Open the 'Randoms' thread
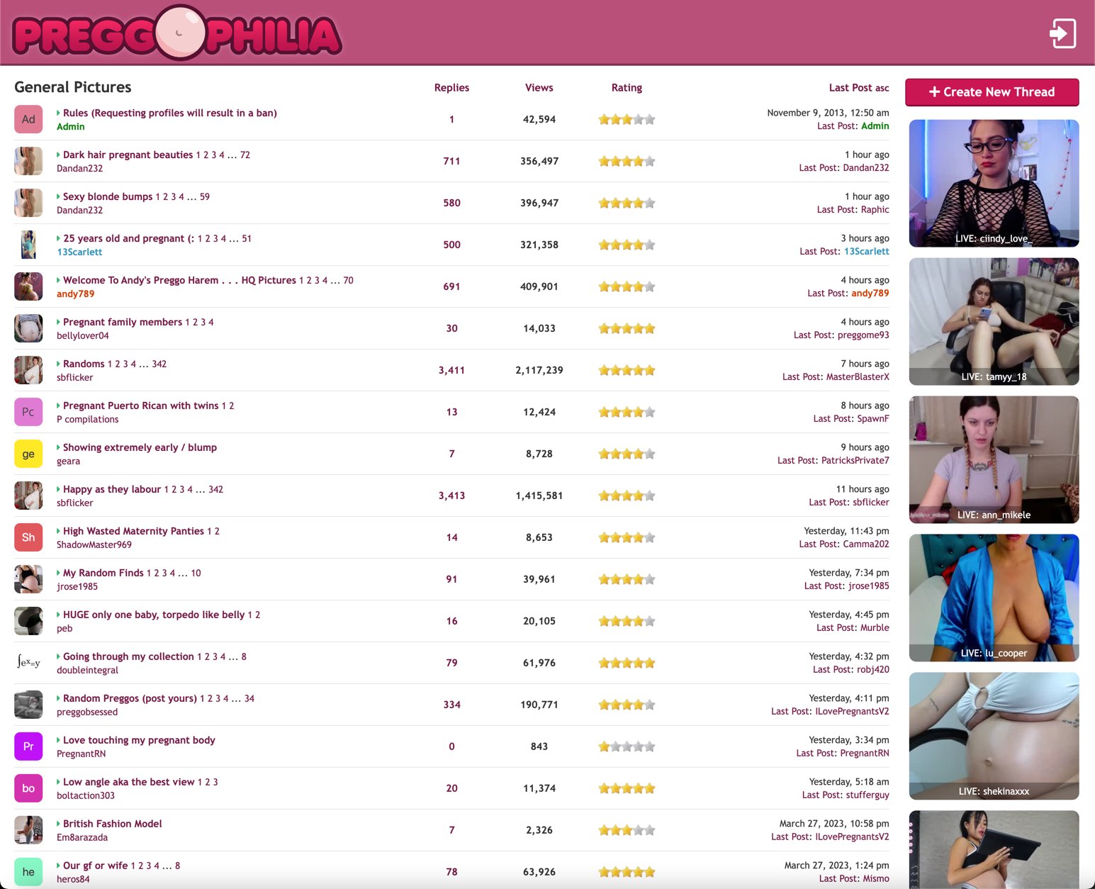This screenshot has width=1095, height=889. coord(84,364)
